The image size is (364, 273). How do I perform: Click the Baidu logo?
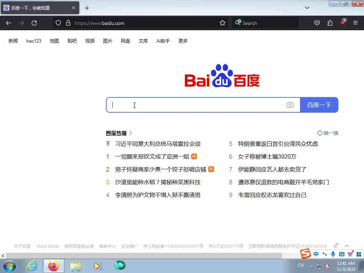[x=222, y=76]
